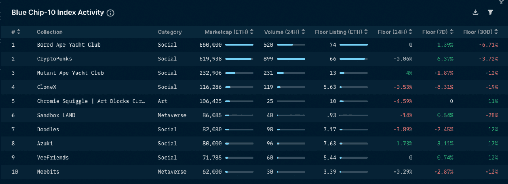508x184 pixels.
Task: Sort by Marketcap (ETH) column
Action: coord(251,32)
